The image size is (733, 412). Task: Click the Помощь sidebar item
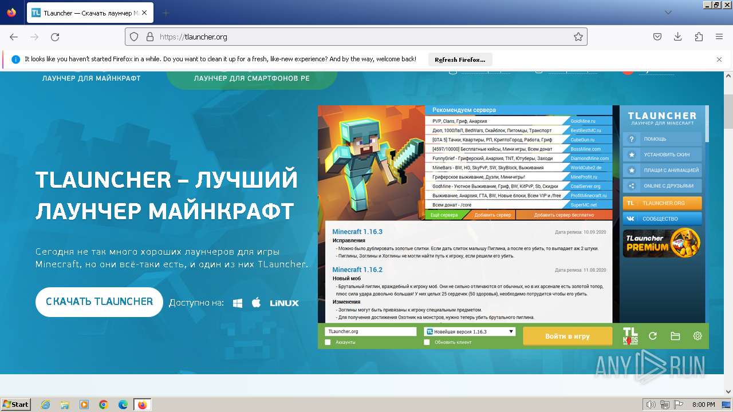[662, 139]
